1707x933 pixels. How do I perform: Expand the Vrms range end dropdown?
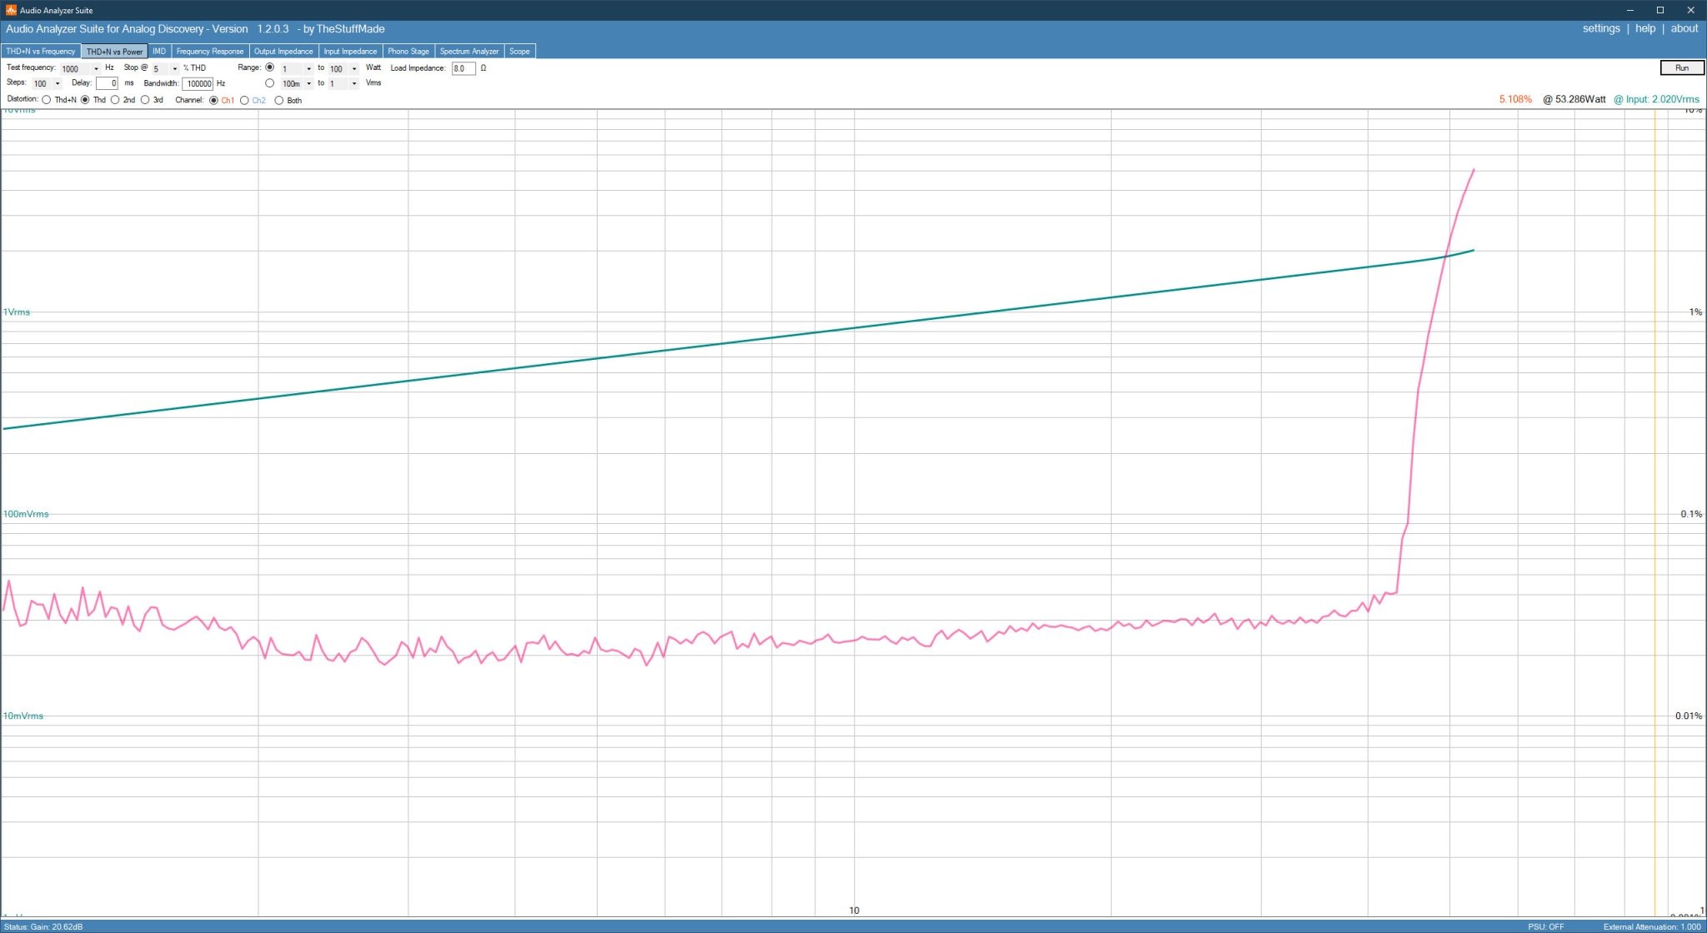click(353, 83)
